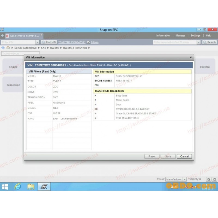This screenshot has width=218, height=218.
Task: Open the Settings menu
Action: 195,35
